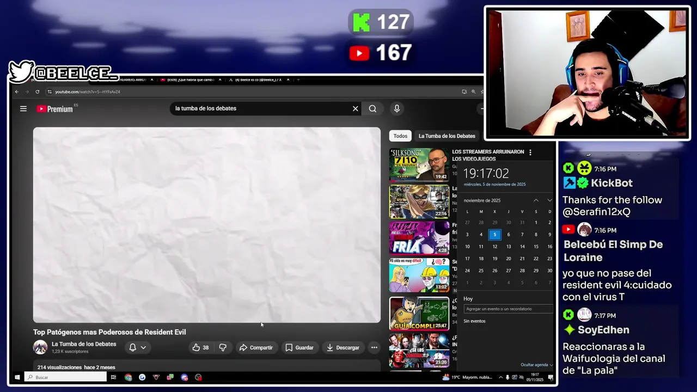Start voice search with the microphone
The width and height of the screenshot is (697, 392).
point(397,109)
